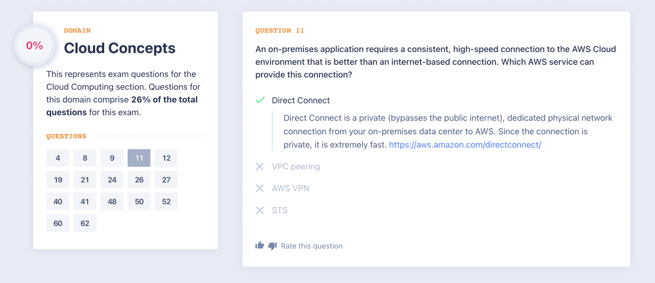Select the highlighted question 11 tile
The image size is (655, 283).
[x=139, y=158]
